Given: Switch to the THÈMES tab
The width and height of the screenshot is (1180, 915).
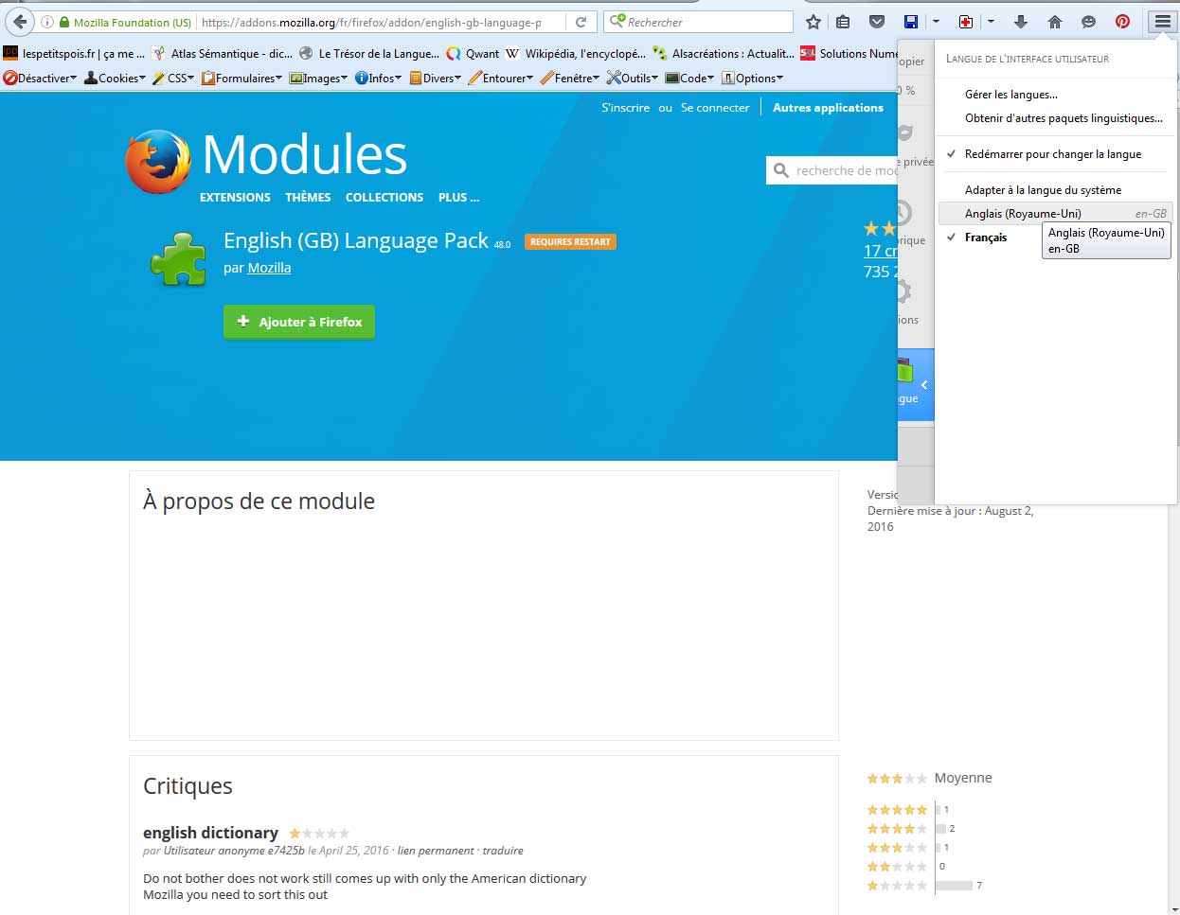Looking at the screenshot, I should pos(308,198).
